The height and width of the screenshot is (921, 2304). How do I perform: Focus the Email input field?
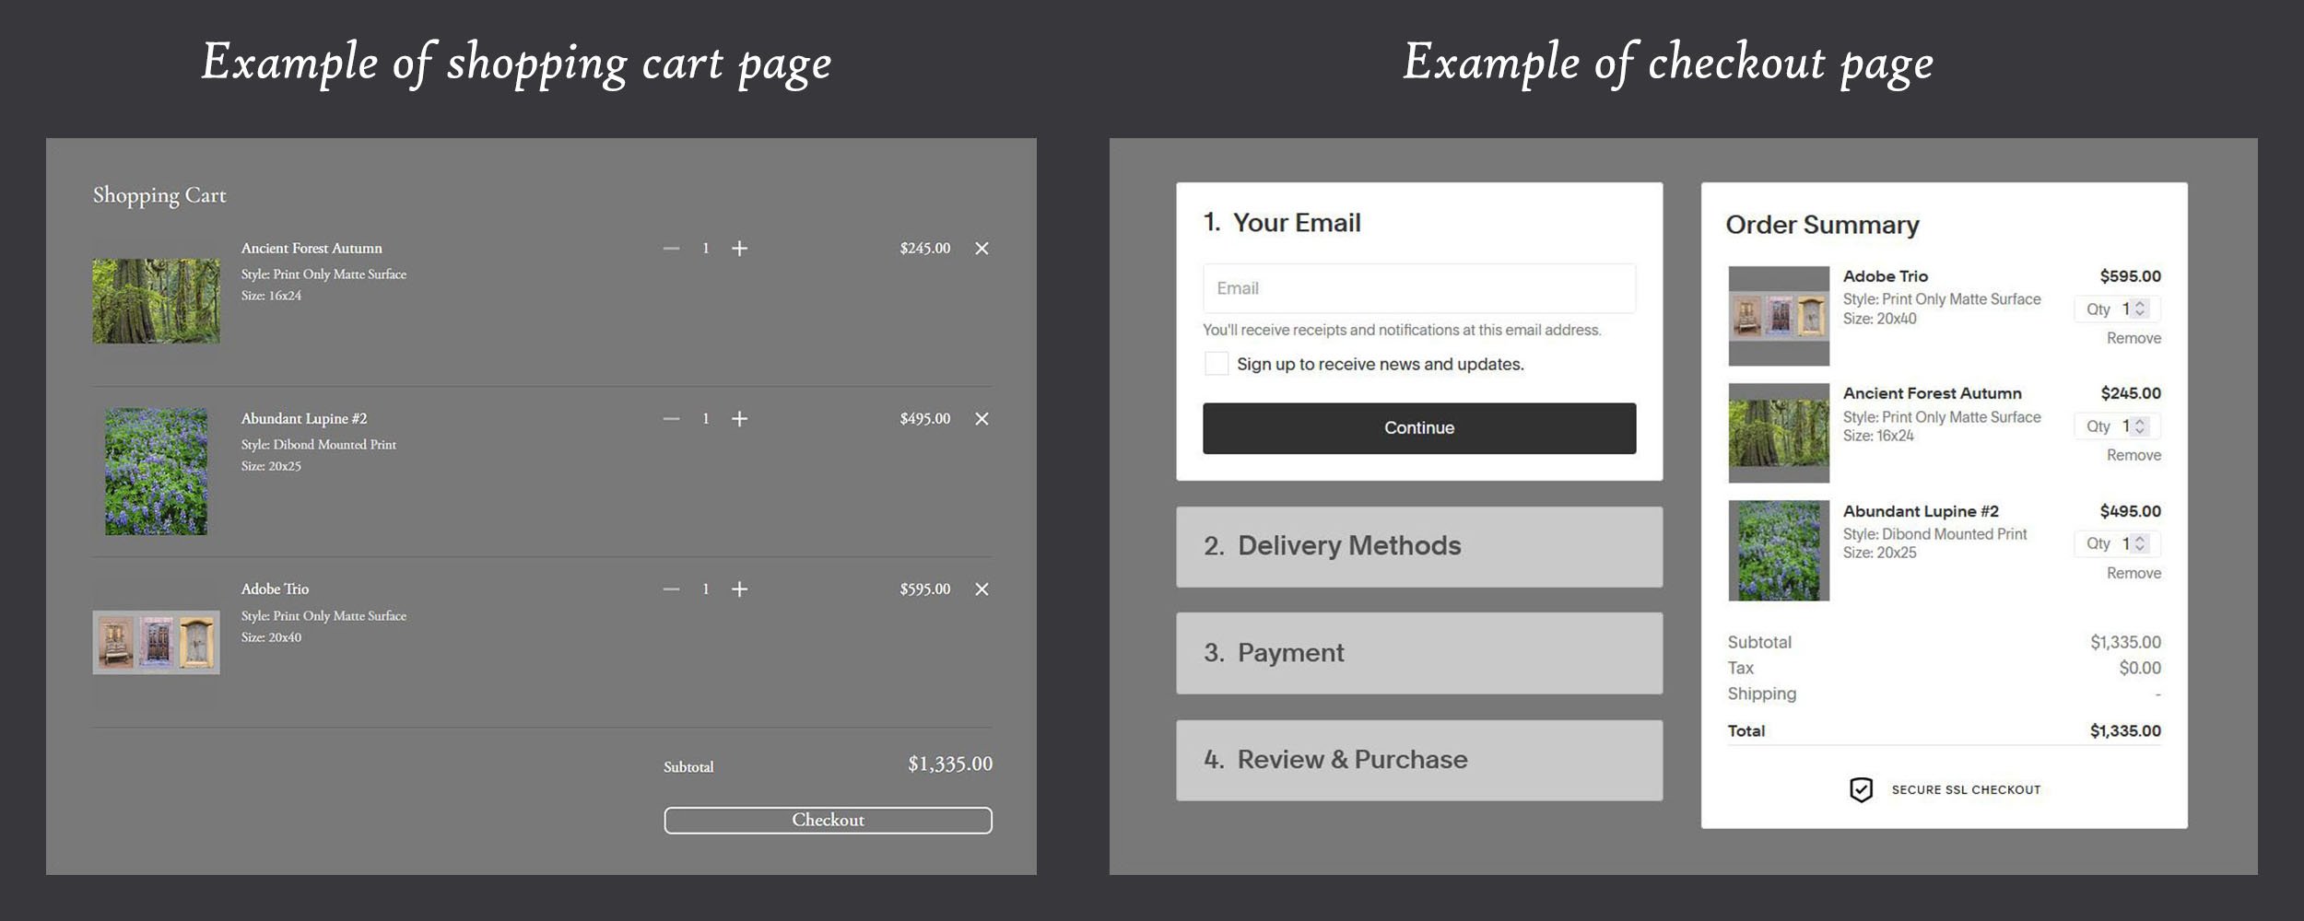tap(1419, 288)
